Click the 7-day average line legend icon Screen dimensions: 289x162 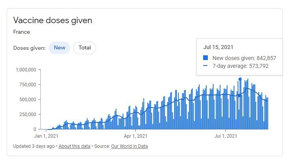point(205,66)
